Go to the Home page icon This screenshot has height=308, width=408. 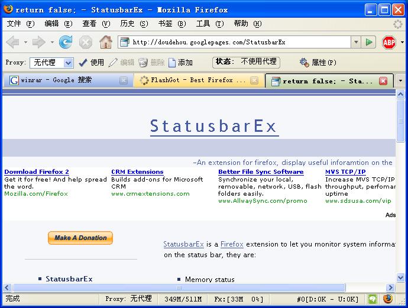(106, 42)
